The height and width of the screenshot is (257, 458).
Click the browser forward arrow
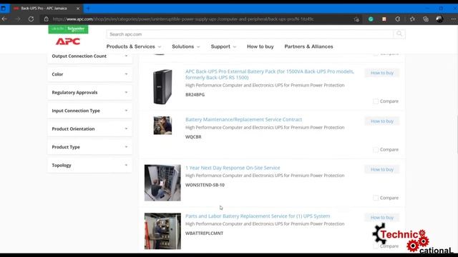pos(18,19)
